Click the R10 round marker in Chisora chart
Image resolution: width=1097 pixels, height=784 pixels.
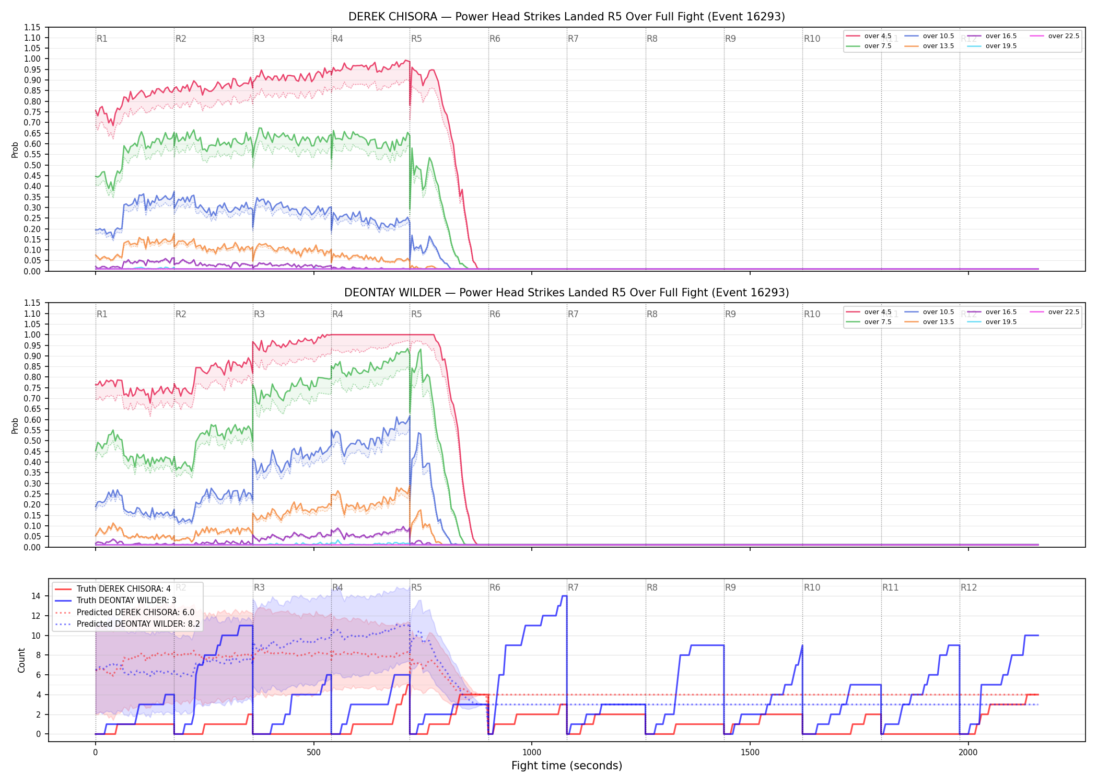pos(812,39)
